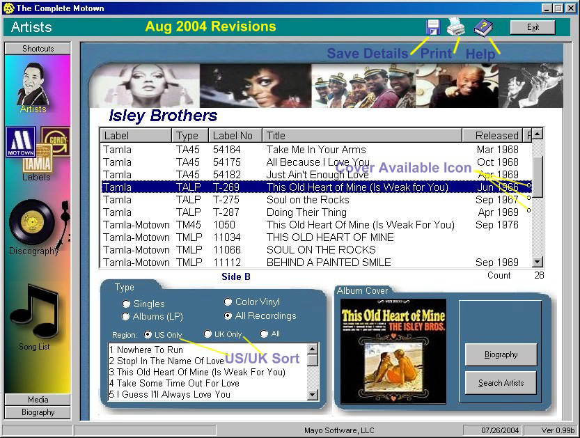Sort by the Label No column header
Image resolution: width=580 pixels, height=438 pixels.
[x=235, y=135]
